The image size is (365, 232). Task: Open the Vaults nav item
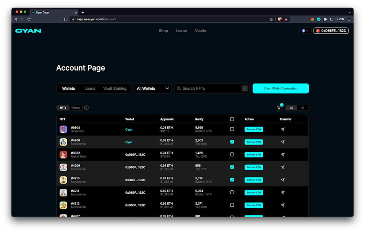pos(201,31)
